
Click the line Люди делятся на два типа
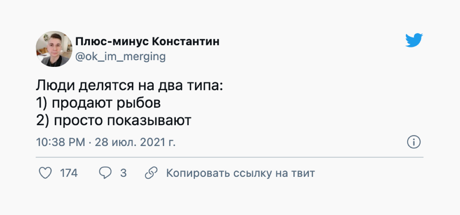130,86
